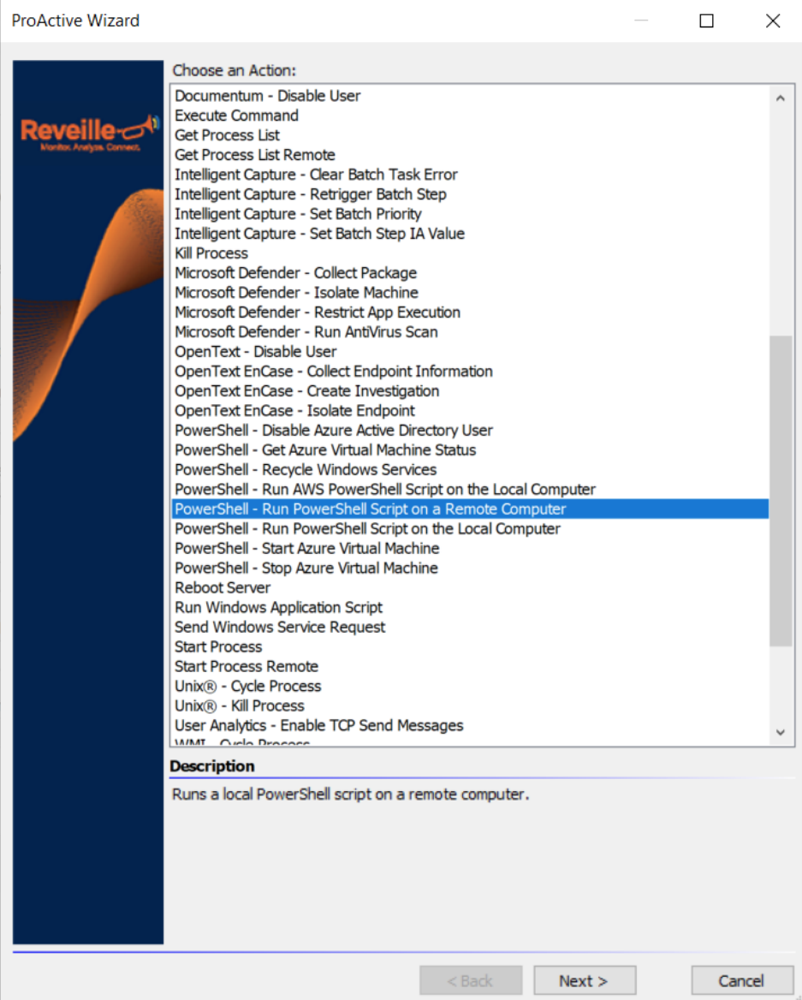Pick OpenText EnCase - Isolate Endpoint

[470, 411]
